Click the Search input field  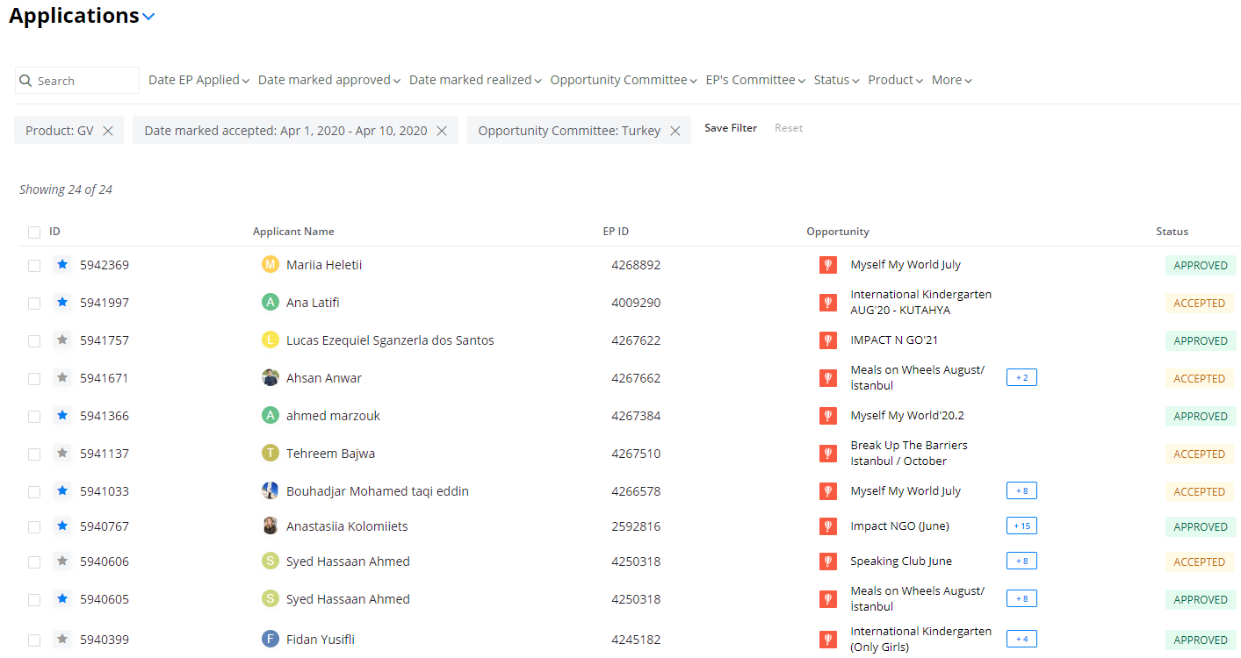coord(77,80)
